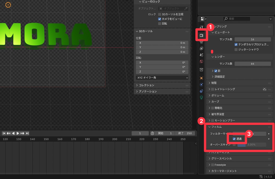Toggle the カメラをビューに checkbox
This screenshot has height=179, width=275.
(159, 19)
